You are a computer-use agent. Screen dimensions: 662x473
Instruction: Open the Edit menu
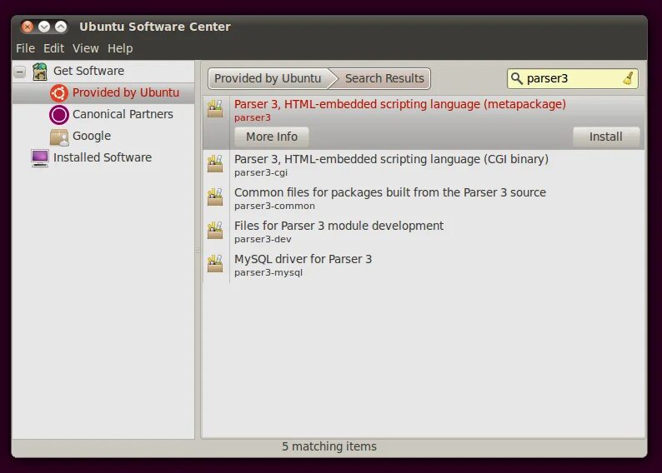pyautogui.click(x=53, y=48)
